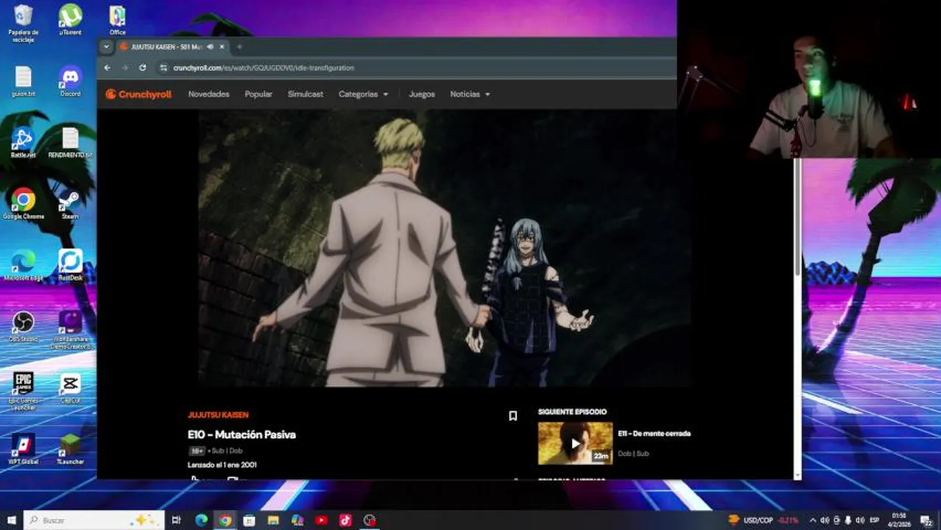
Task: Open the Simulcast menu item
Action: pos(306,94)
